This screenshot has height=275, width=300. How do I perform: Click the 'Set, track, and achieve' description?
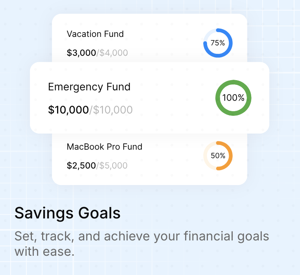(142, 244)
